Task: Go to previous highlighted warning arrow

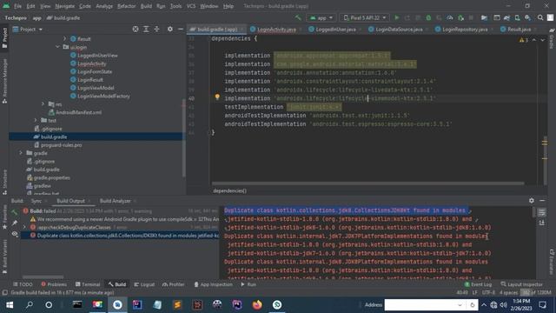Action: [534, 40]
